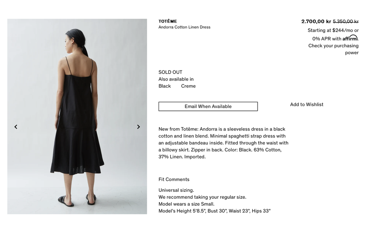Image resolution: width=373 pixels, height=234 pixels.
Task: Click the SOLD OUT label
Action: (x=170, y=72)
